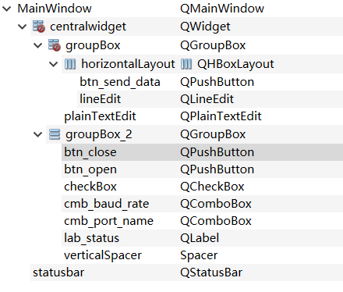
Task: Select the lab_status object
Action: coord(91,238)
